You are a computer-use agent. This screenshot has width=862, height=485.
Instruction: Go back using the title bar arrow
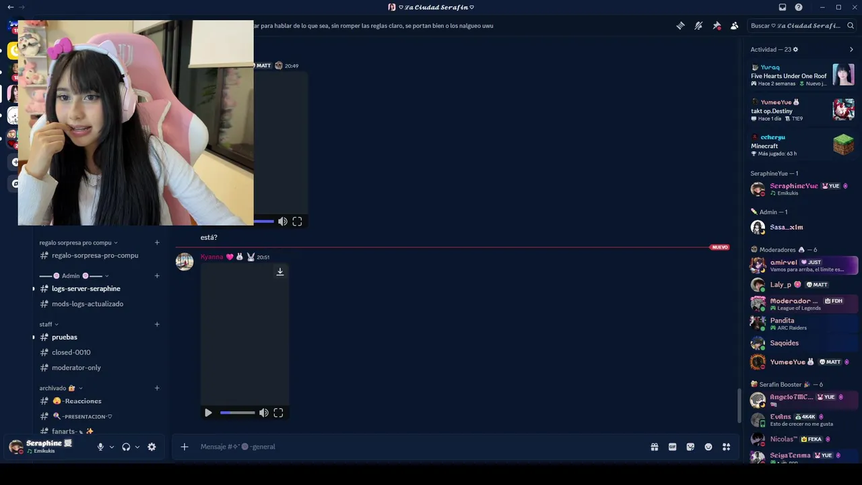pyautogui.click(x=10, y=7)
